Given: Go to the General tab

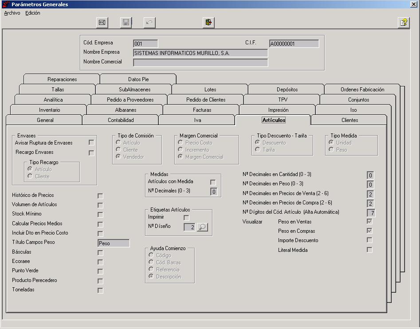Looking at the screenshot, I should (45, 120).
